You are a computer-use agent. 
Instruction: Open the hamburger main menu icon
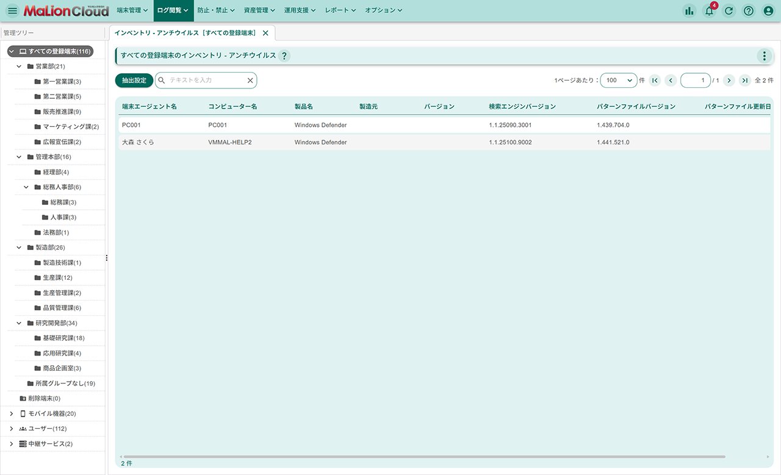(12, 10)
